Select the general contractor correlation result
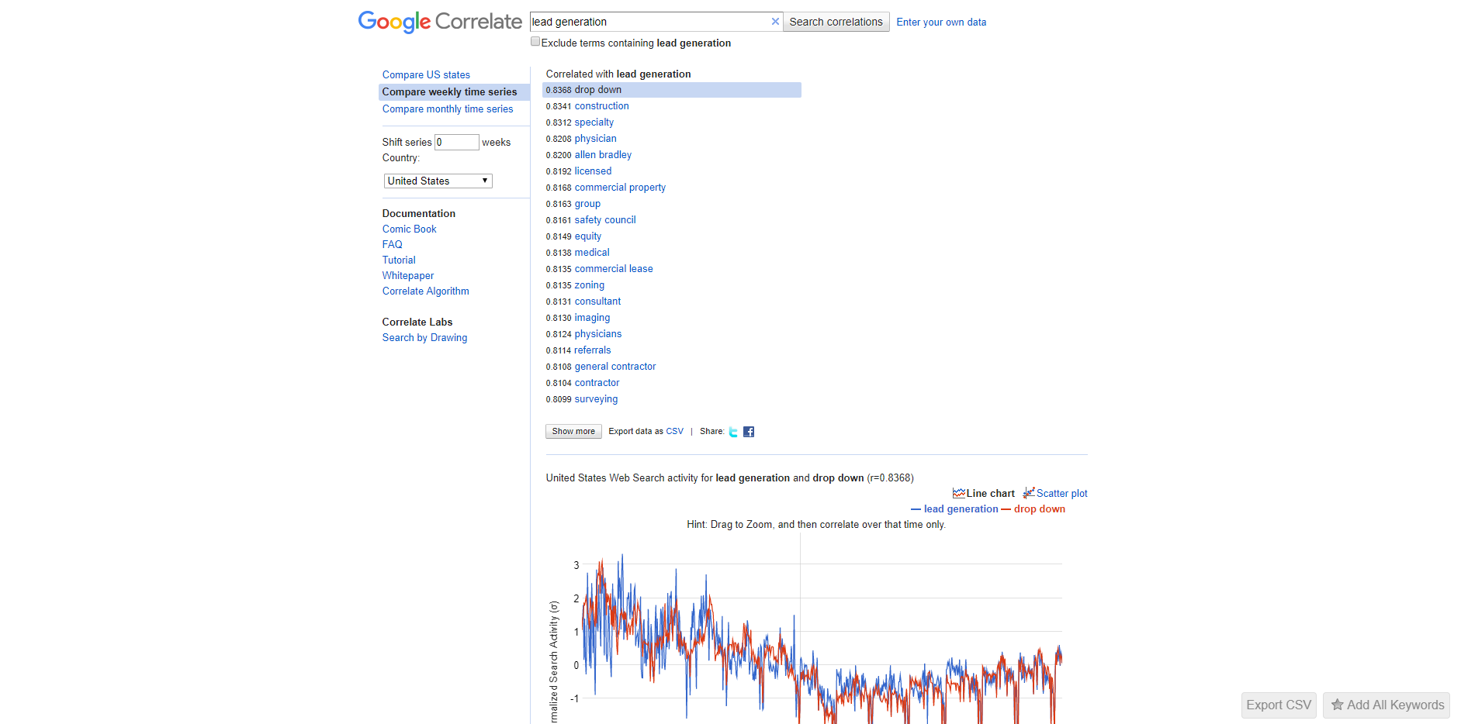1461x724 pixels. (615, 367)
